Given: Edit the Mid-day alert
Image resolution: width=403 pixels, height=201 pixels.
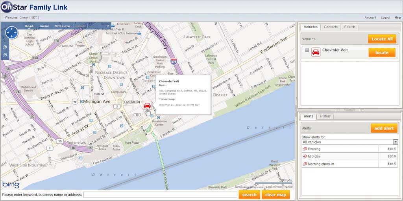Looking at the screenshot, I should tap(392, 156).
